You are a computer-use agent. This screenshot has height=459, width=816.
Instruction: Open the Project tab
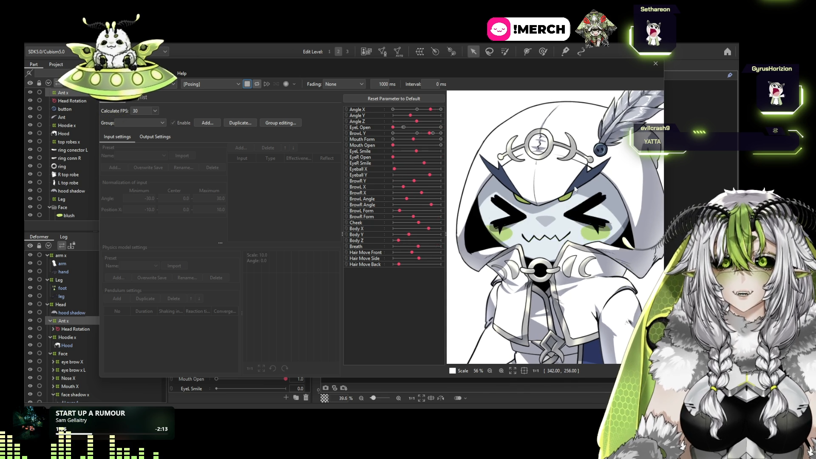pos(56,64)
